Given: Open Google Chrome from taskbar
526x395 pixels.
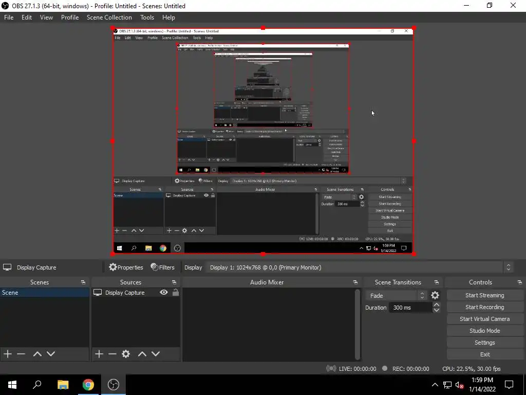Looking at the screenshot, I should [88, 385].
